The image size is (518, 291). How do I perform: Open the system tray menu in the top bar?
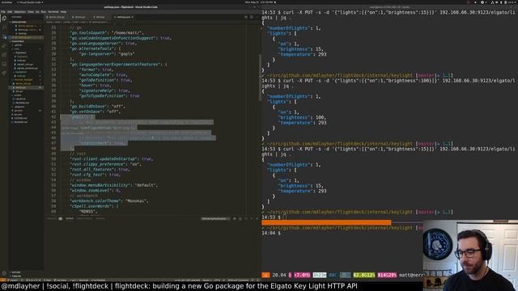click(503, 2)
